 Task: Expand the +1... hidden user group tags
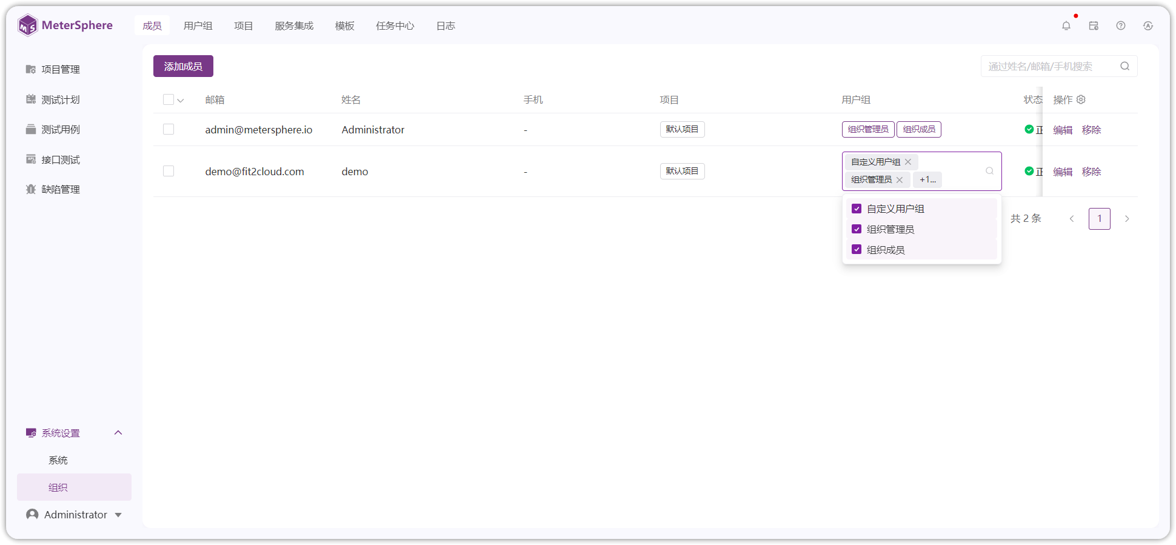click(x=927, y=179)
